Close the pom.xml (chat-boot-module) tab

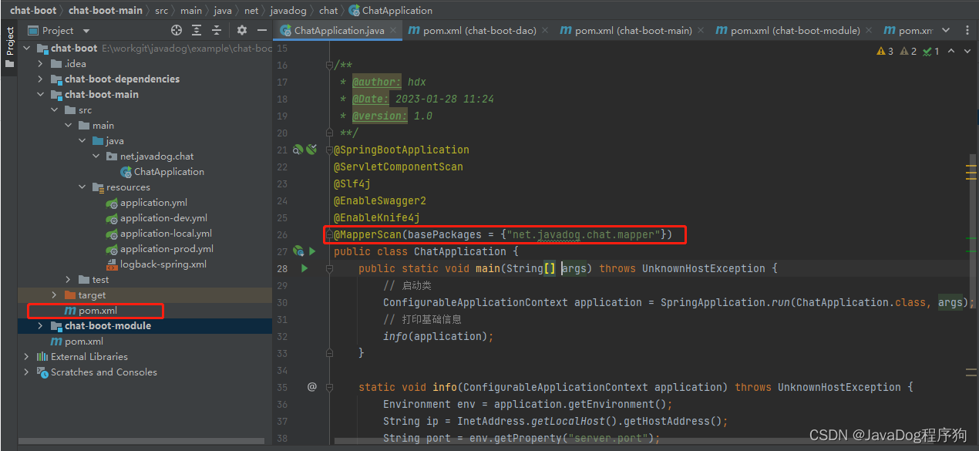869,31
